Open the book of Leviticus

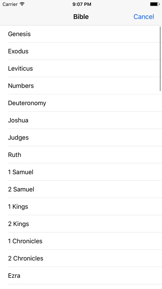(x=81, y=68)
